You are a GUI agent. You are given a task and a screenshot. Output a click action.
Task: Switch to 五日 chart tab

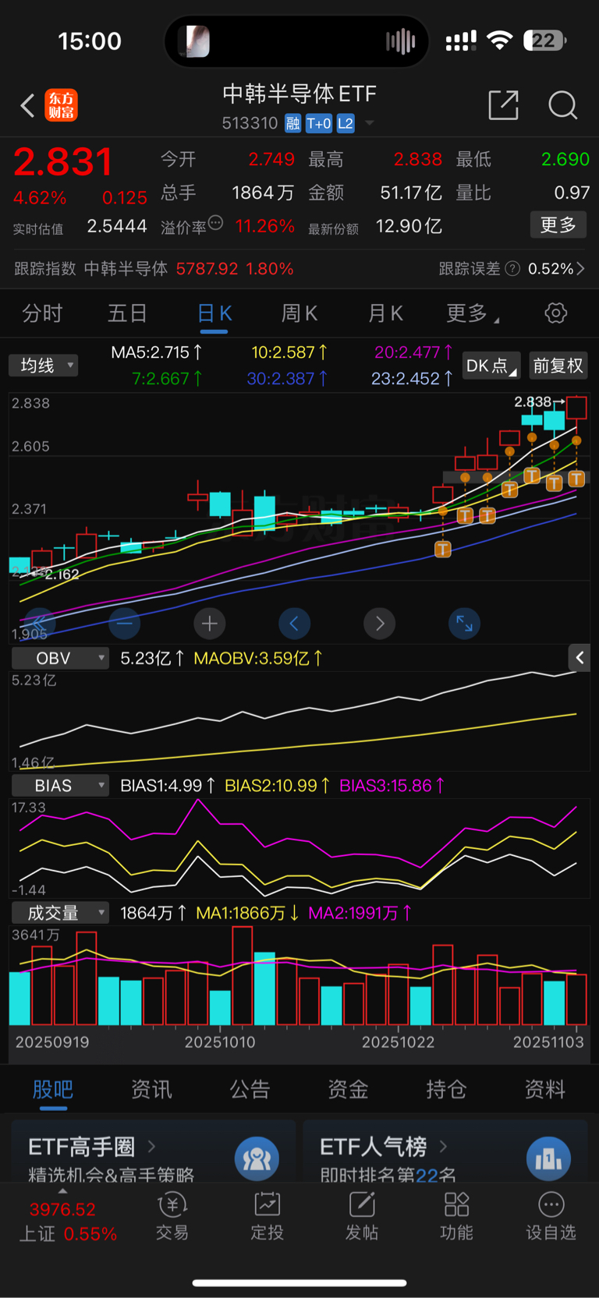(x=127, y=313)
